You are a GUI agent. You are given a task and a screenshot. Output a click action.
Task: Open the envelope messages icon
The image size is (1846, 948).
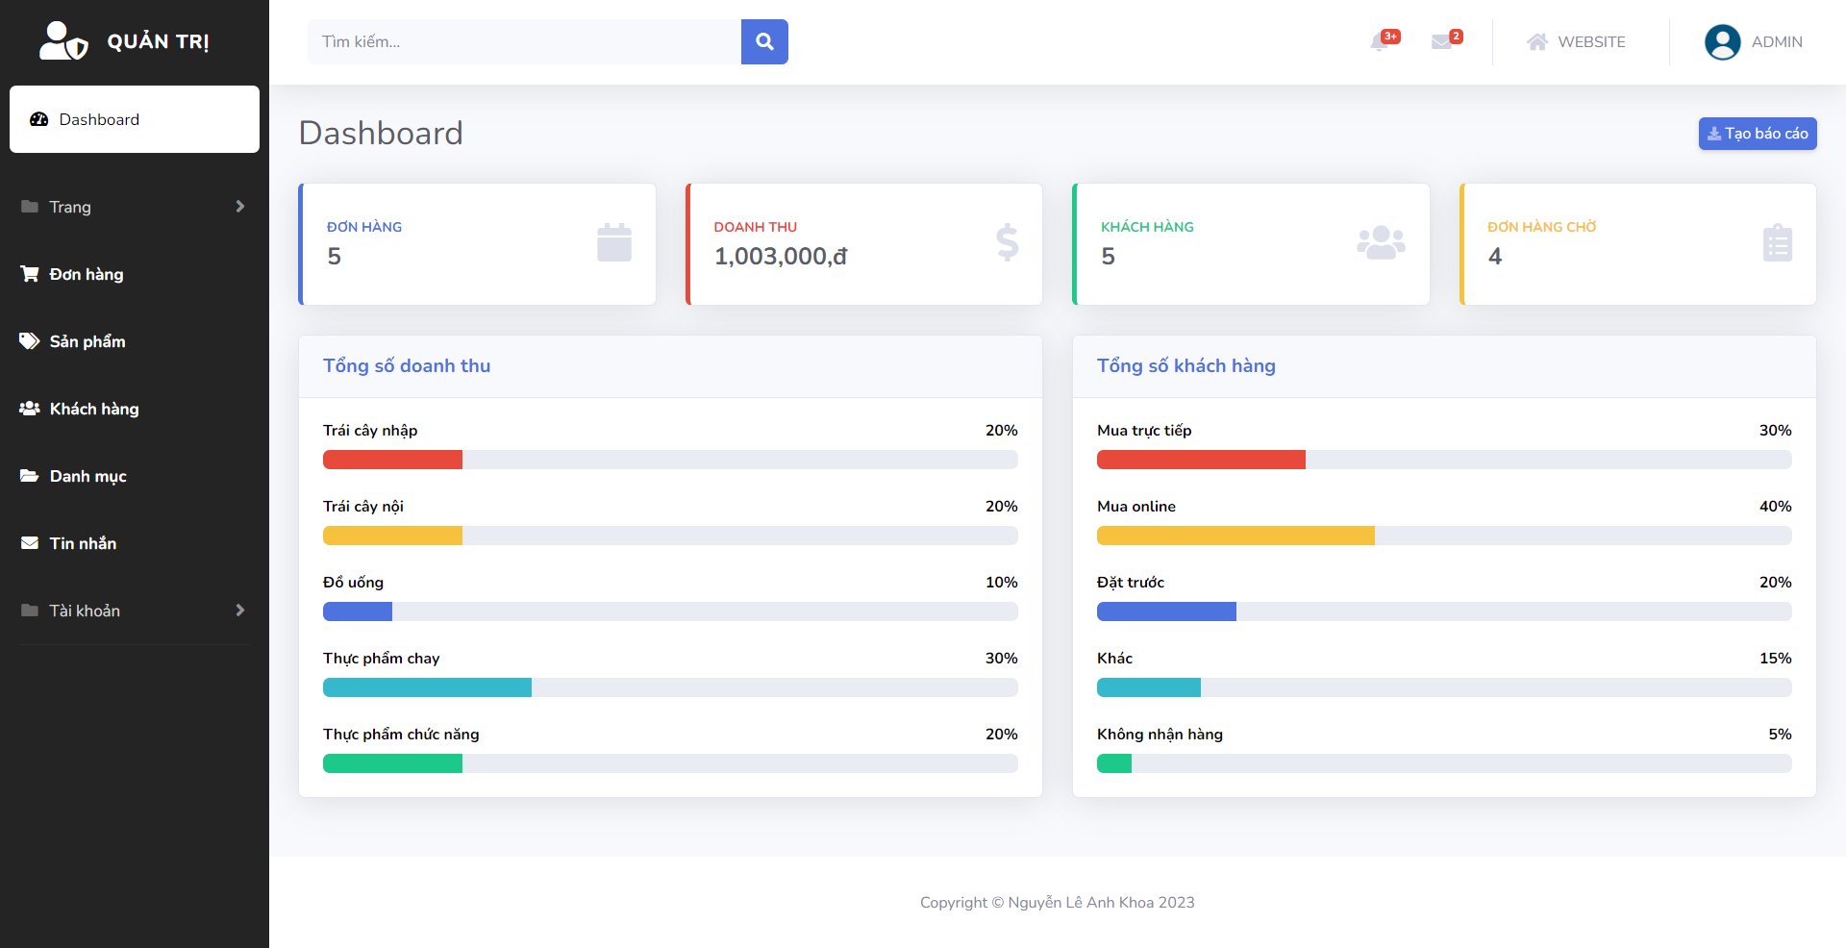coord(1441,41)
